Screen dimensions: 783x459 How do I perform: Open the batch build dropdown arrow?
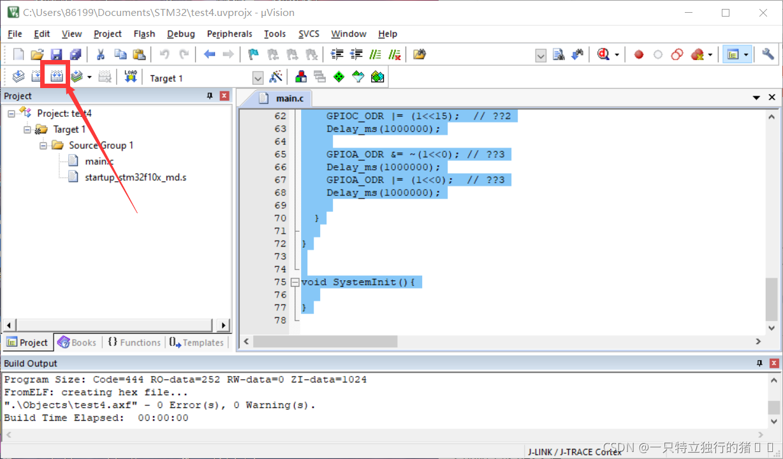point(89,77)
